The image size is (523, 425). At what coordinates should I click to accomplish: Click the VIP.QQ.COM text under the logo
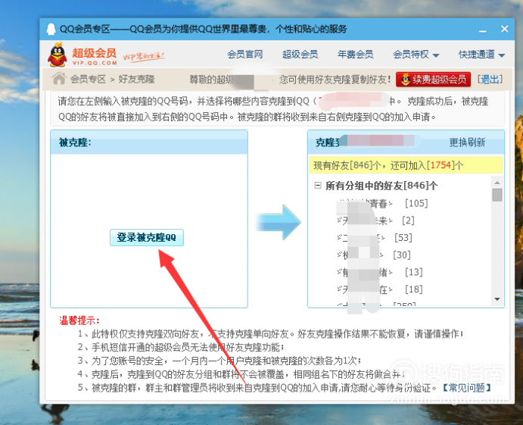tap(95, 63)
